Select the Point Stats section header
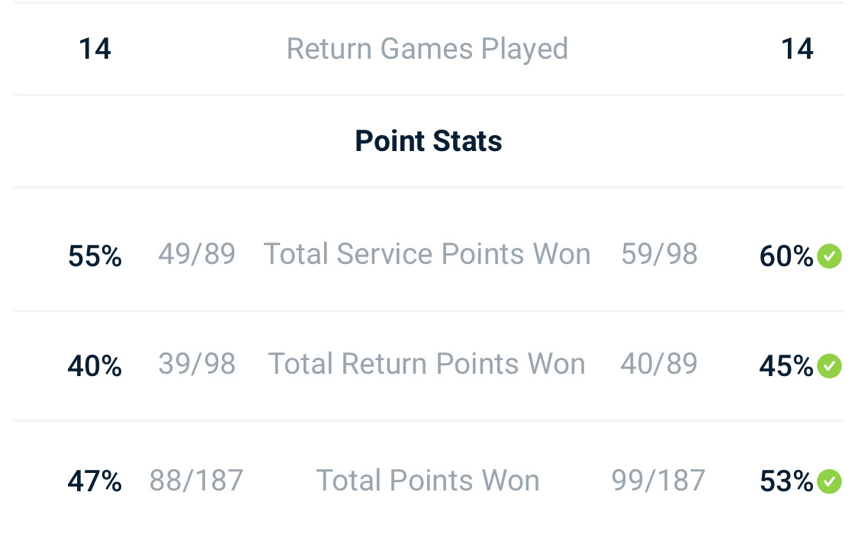Viewport: 858px width, 537px height. point(429,141)
